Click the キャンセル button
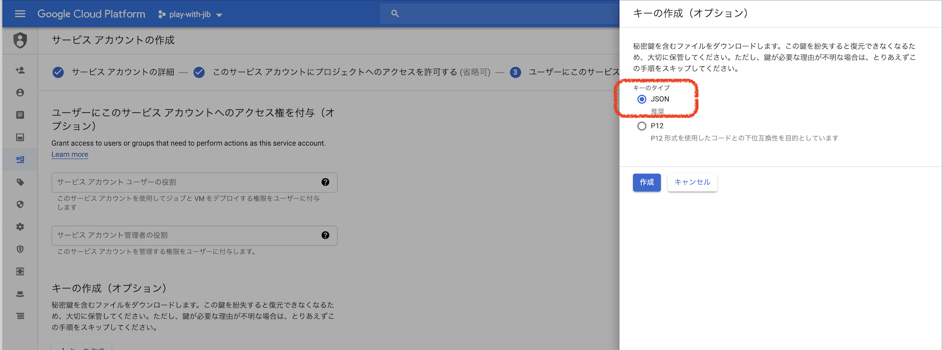The width and height of the screenshot is (943, 350). pos(692,182)
